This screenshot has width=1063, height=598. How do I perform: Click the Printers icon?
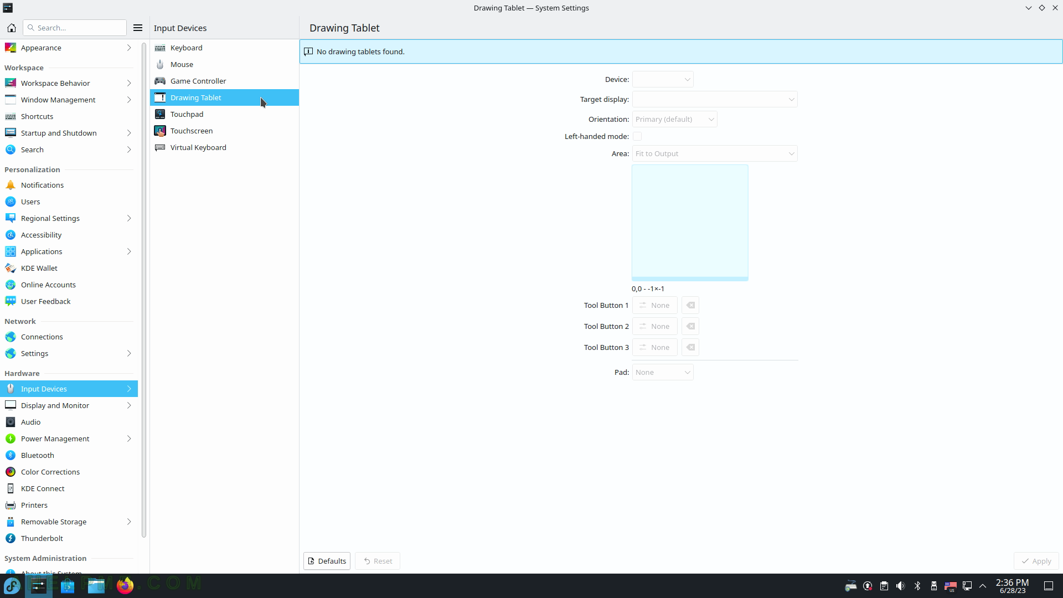point(11,505)
